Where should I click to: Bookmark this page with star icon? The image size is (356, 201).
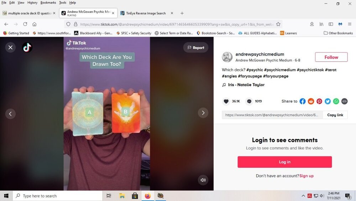(x=278, y=24)
